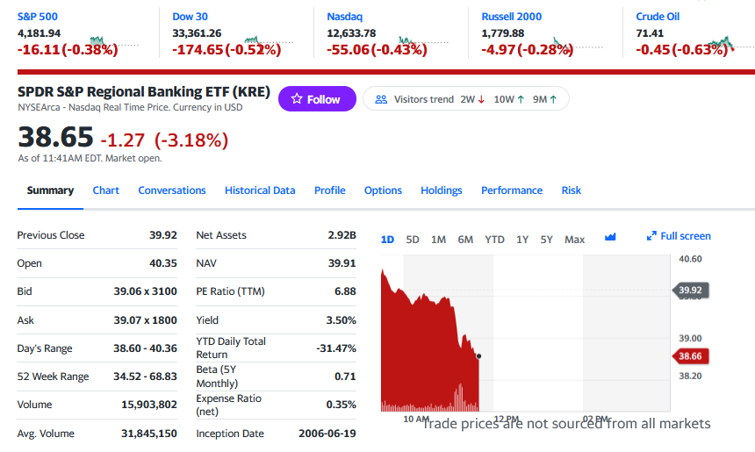Click the Expense Ratio value 0.35%
Screen dimensions: 755x452
pyautogui.click(x=341, y=405)
